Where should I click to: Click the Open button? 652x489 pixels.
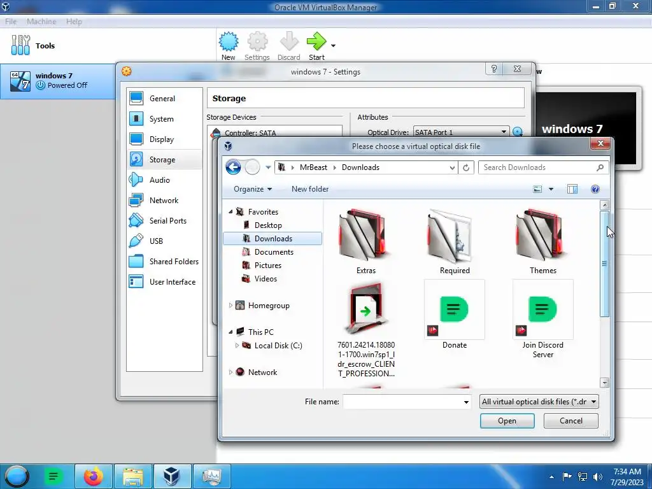[507, 421]
